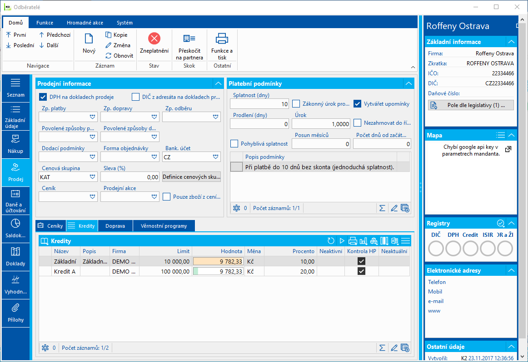Open the Přílohy attachments section
This screenshot has width=528, height=362.
(x=15, y=313)
